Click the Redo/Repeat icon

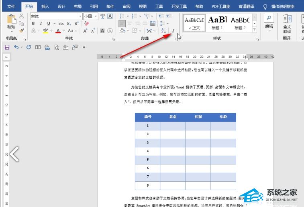[29, 47]
